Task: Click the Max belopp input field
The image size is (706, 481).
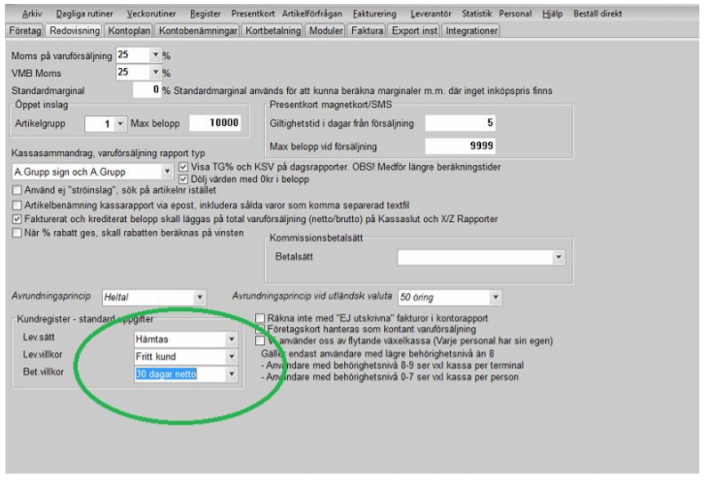Action: [x=209, y=124]
